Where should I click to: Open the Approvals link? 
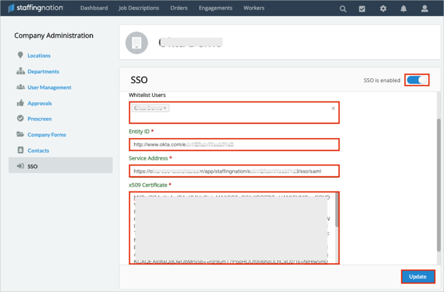pos(40,103)
